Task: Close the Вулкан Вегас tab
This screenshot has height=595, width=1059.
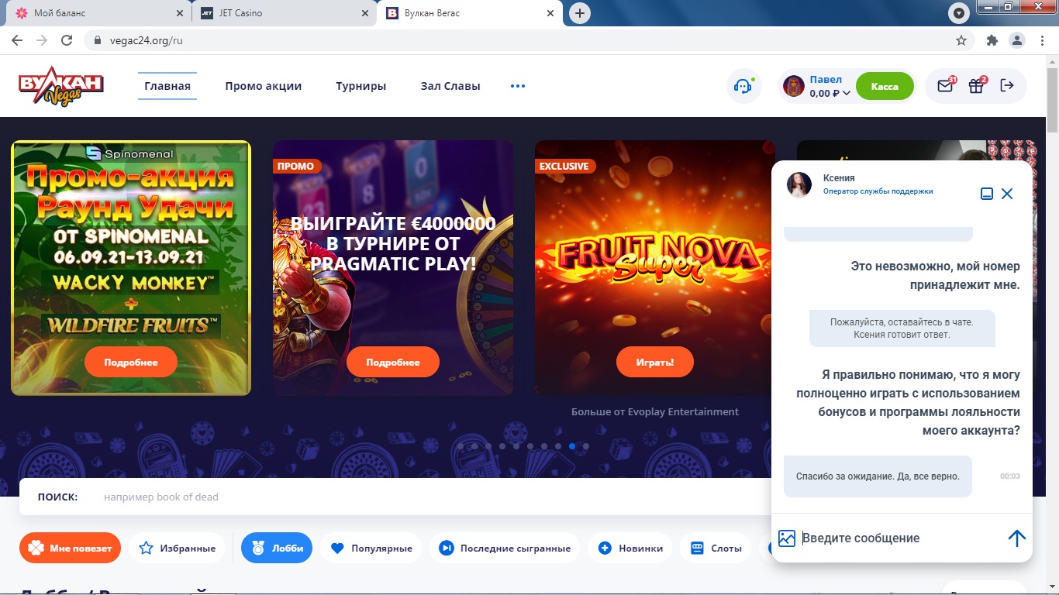Action: click(x=550, y=13)
